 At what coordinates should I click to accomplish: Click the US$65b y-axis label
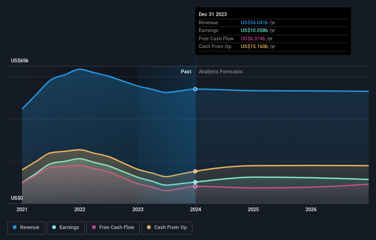[x=20, y=60]
